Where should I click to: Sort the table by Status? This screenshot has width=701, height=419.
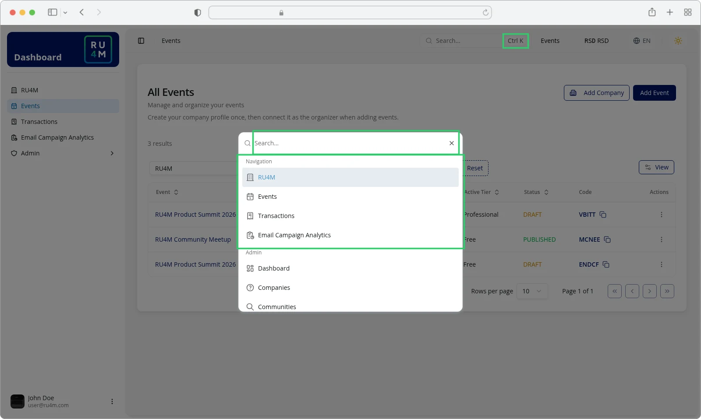tap(536, 192)
